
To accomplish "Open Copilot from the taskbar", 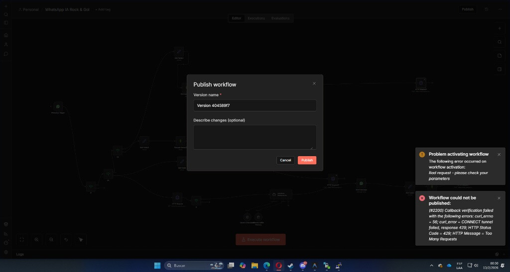I will (243, 266).
